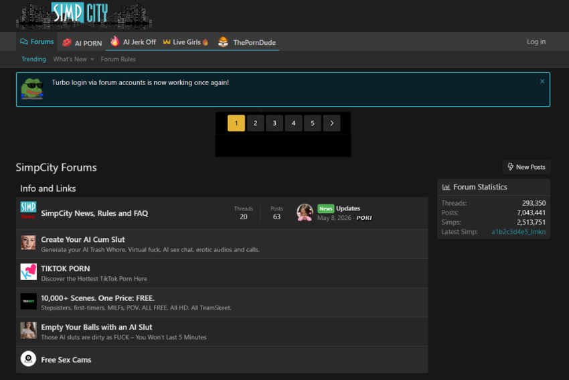Viewport: 569px width, 380px height.
Task: Dismiss the Turbo login notice
Action: point(542,81)
